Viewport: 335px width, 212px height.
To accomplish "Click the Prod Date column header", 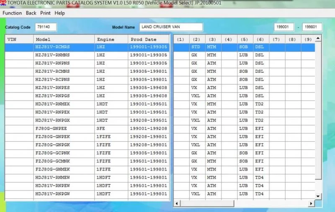I will point(149,39).
